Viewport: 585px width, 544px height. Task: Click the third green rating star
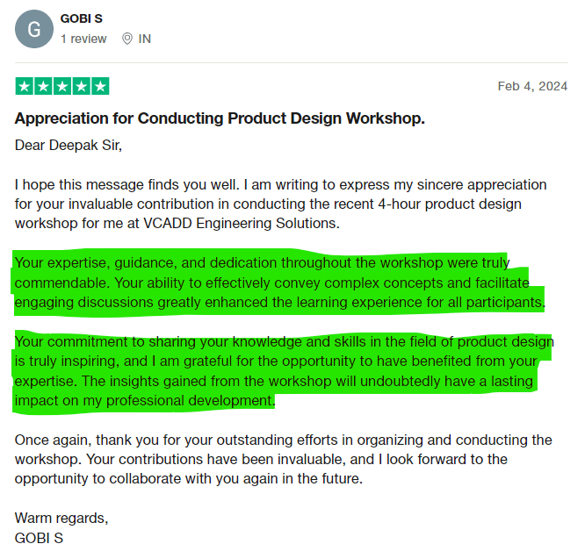[62, 86]
